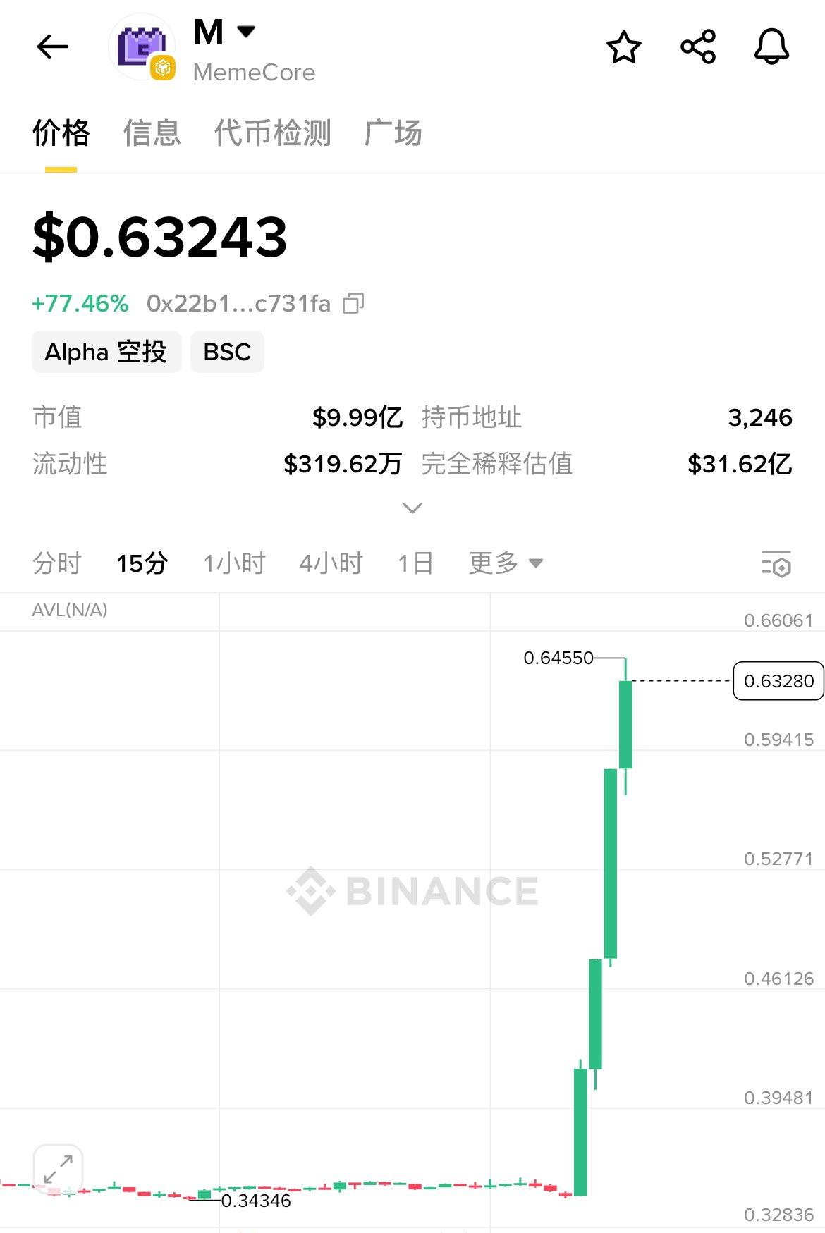Select the 分时 chart interval
Image resolution: width=825 pixels, height=1233 pixels.
tap(57, 563)
